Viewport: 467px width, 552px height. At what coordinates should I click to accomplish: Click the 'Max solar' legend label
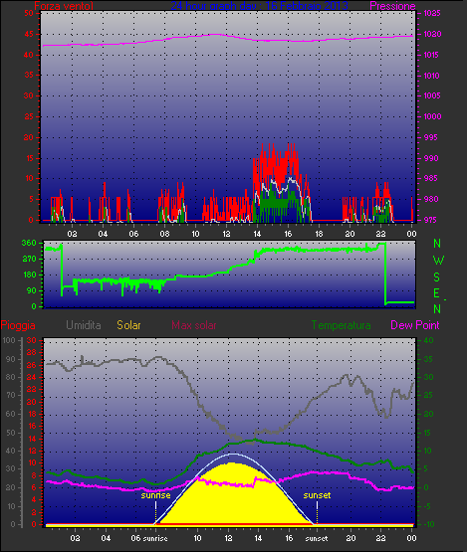pyautogui.click(x=194, y=325)
